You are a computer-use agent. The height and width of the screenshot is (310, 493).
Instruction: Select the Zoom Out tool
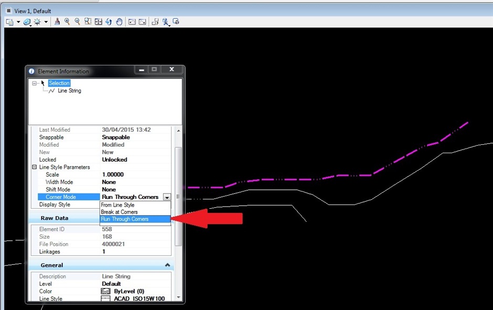(x=77, y=22)
